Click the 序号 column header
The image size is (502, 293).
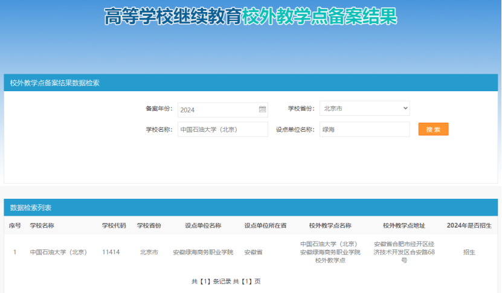coord(15,225)
